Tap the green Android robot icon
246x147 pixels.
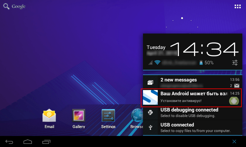(234, 101)
